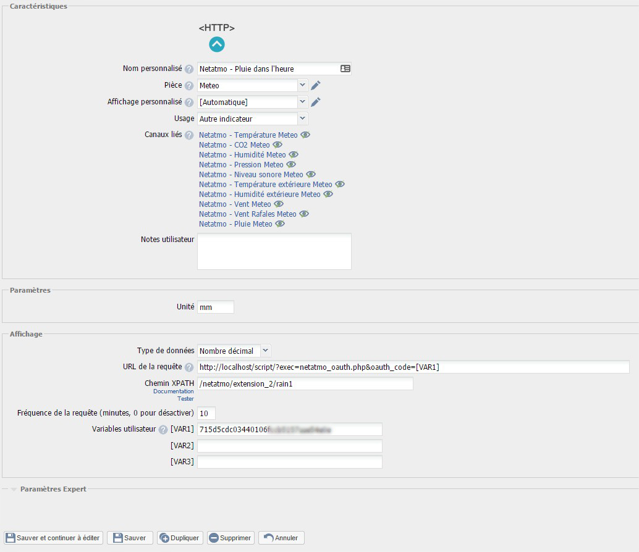Toggle the eye icon for Netatmo - CO2 Meteo
The height and width of the screenshot is (552, 639).
tap(277, 144)
